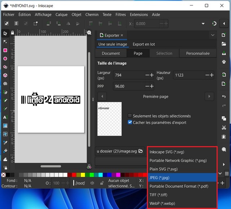Select the Document export area button
This screenshot has height=209, width=231.
[111, 53]
